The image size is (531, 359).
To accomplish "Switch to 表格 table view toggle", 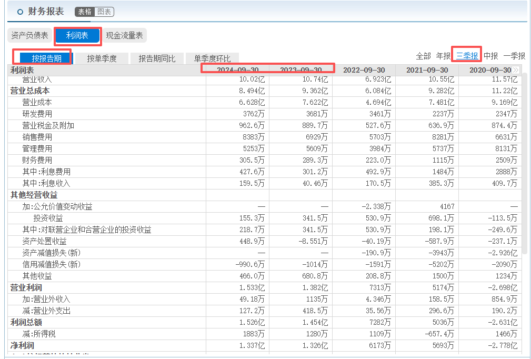I will tap(85, 12).
